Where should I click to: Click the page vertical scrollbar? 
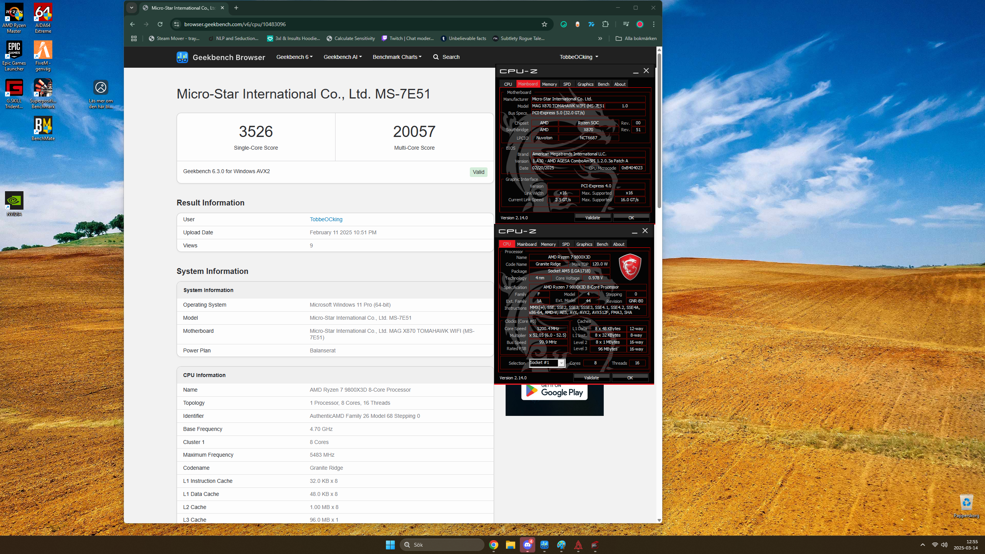(659, 131)
